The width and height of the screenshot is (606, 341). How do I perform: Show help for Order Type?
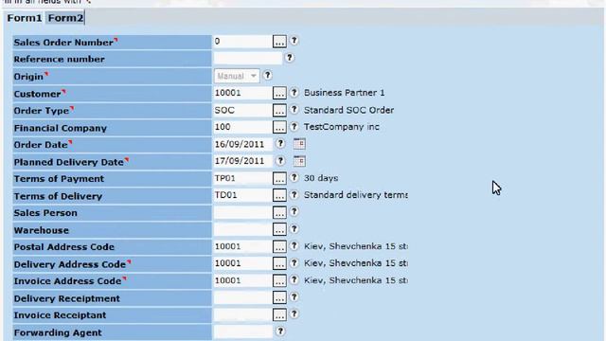point(294,110)
